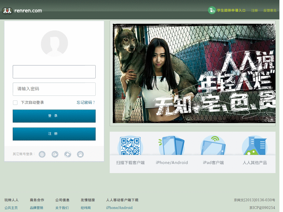Screen dimensions: 283x212
Task: Open 人人其他产品 label
Action: [255, 163]
